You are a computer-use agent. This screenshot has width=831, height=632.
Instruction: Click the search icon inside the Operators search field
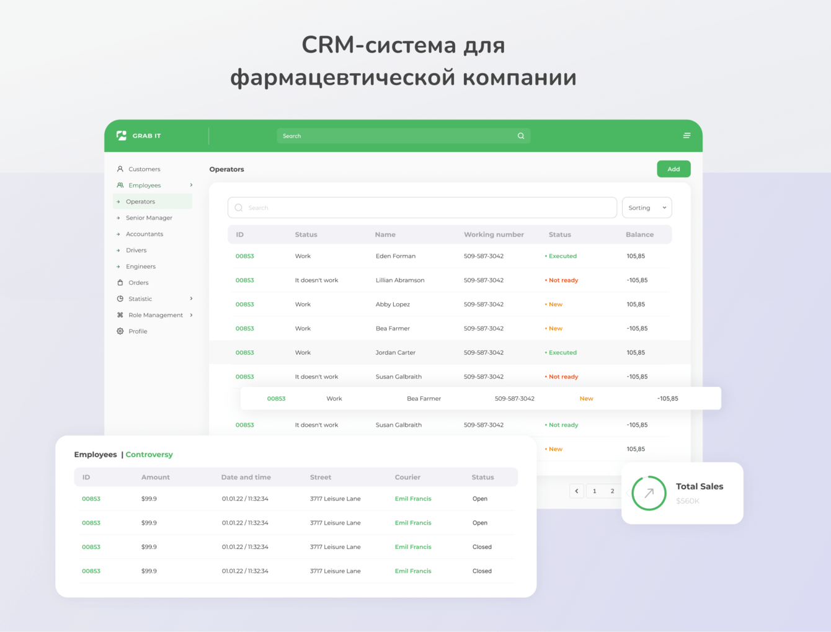pos(239,207)
